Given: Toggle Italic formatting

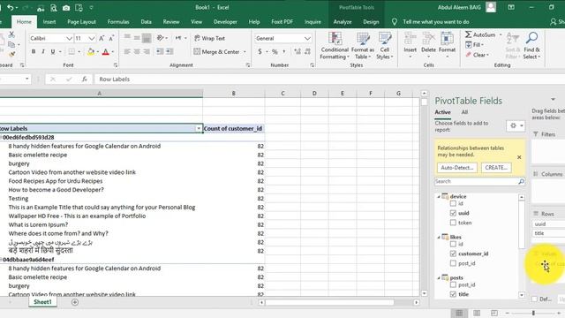Looking at the screenshot, I should tap(43, 52).
